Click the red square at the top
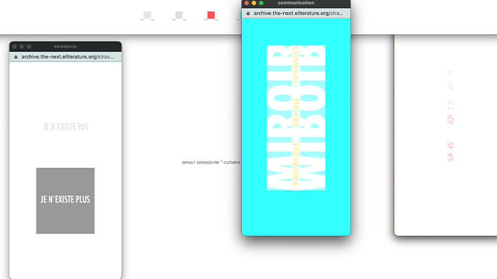 [x=211, y=15]
